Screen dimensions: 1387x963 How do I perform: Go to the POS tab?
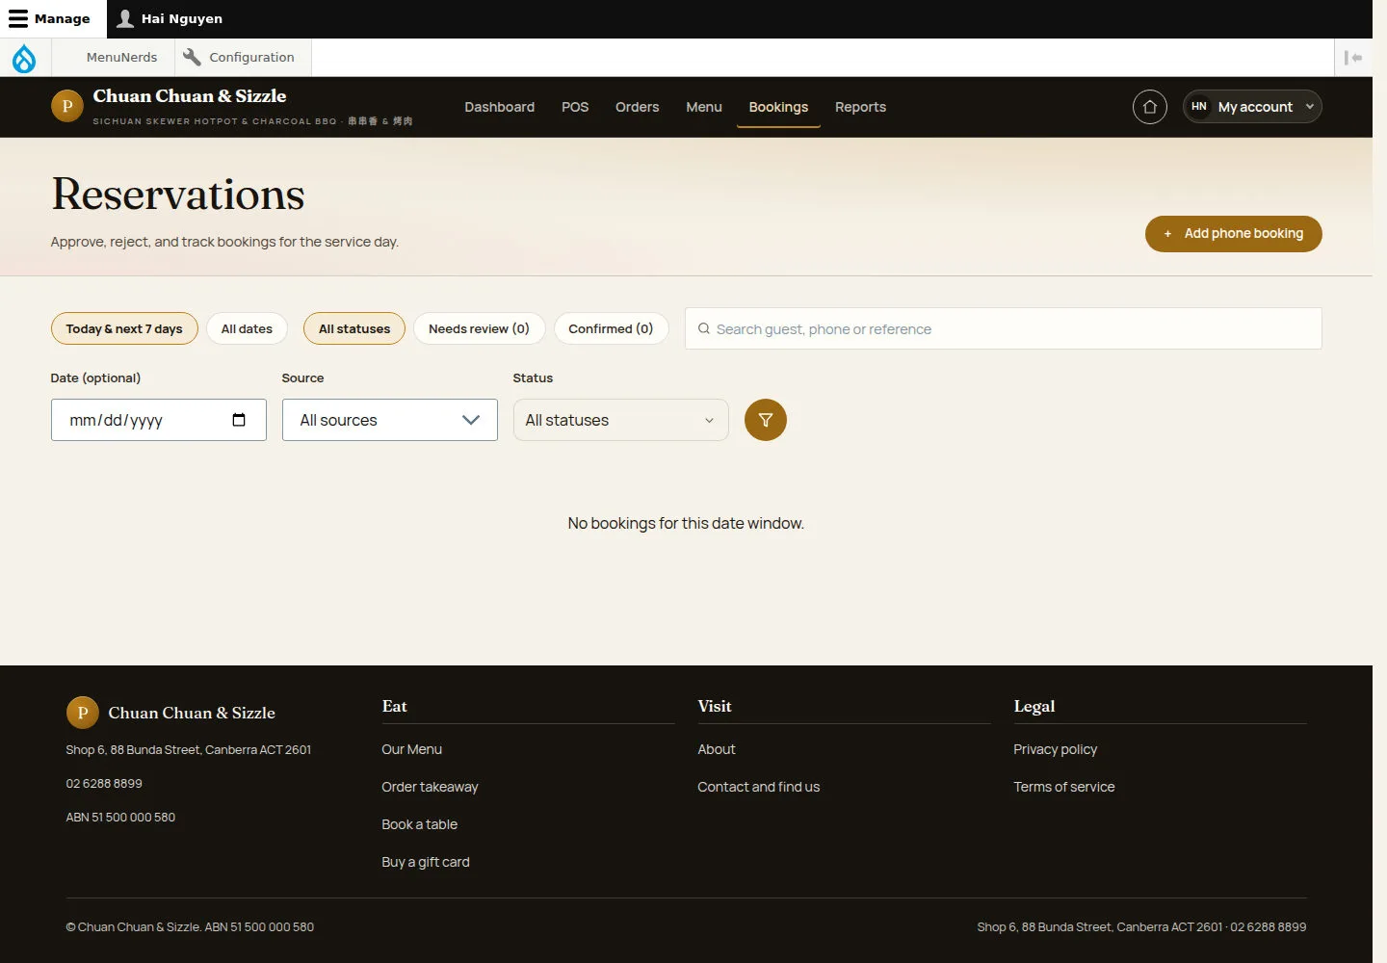(575, 107)
